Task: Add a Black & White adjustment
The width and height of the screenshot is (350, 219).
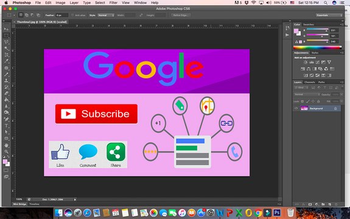Action: (314, 69)
